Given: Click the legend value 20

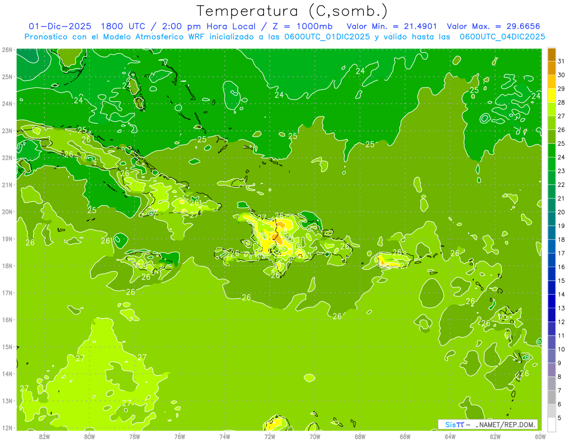Looking at the screenshot, I should tap(561, 212).
